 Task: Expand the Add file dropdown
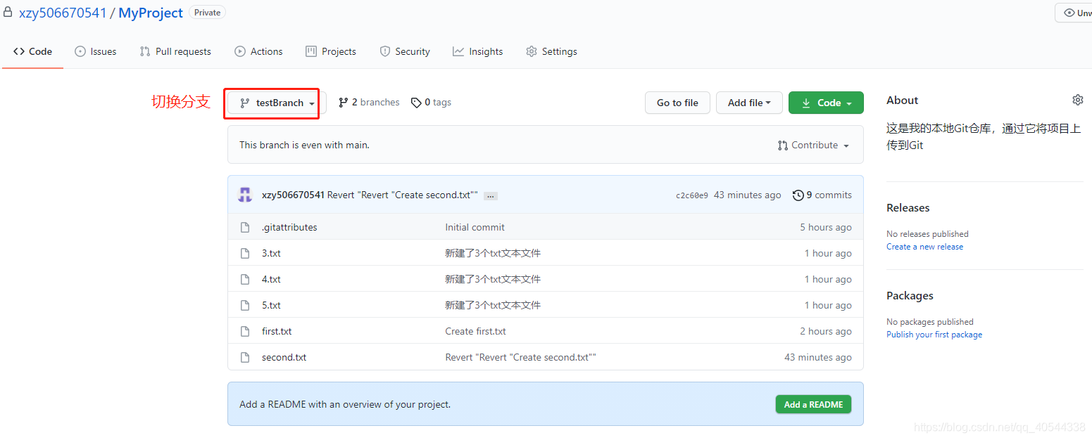point(749,103)
